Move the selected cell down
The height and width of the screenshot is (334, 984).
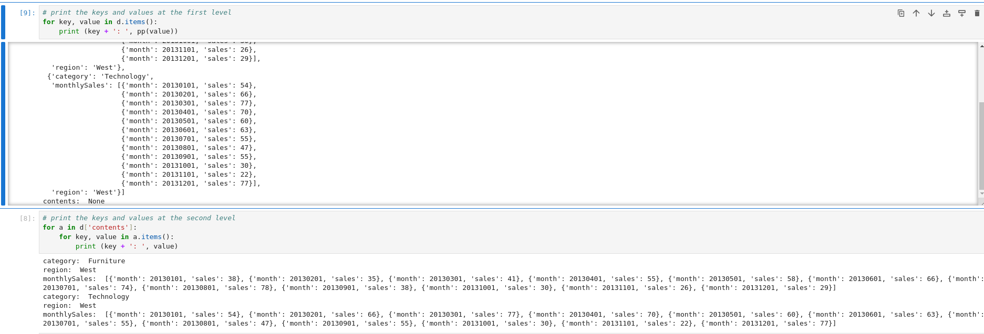pos(931,13)
